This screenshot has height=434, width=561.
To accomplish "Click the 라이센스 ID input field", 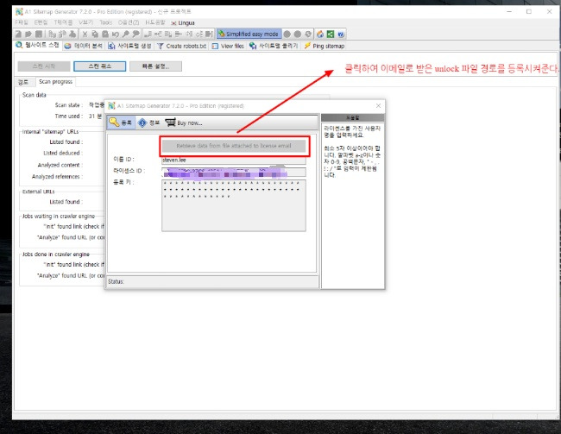I will pyautogui.click(x=234, y=172).
